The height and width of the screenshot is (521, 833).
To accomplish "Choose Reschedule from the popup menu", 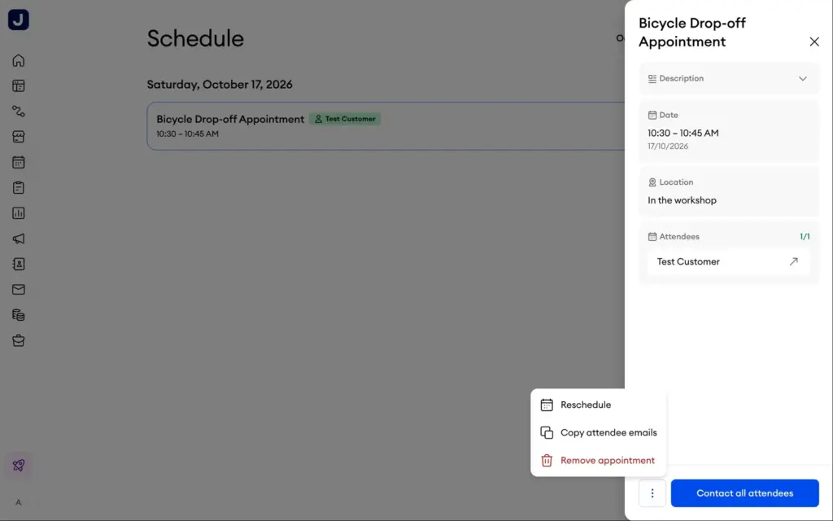I will click(598, 405).
